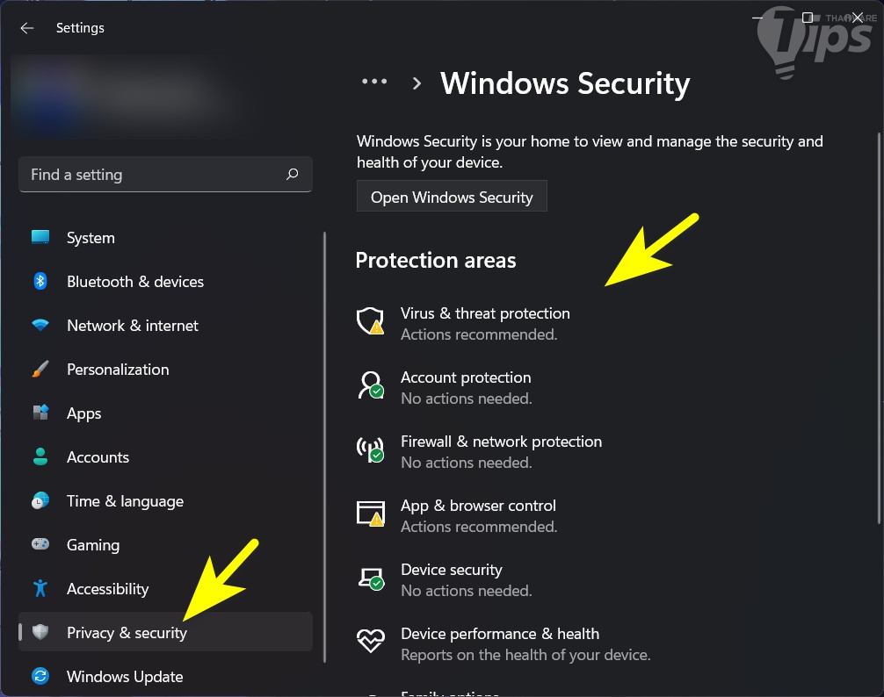Click the Gaming controller icon

(40, 545)
